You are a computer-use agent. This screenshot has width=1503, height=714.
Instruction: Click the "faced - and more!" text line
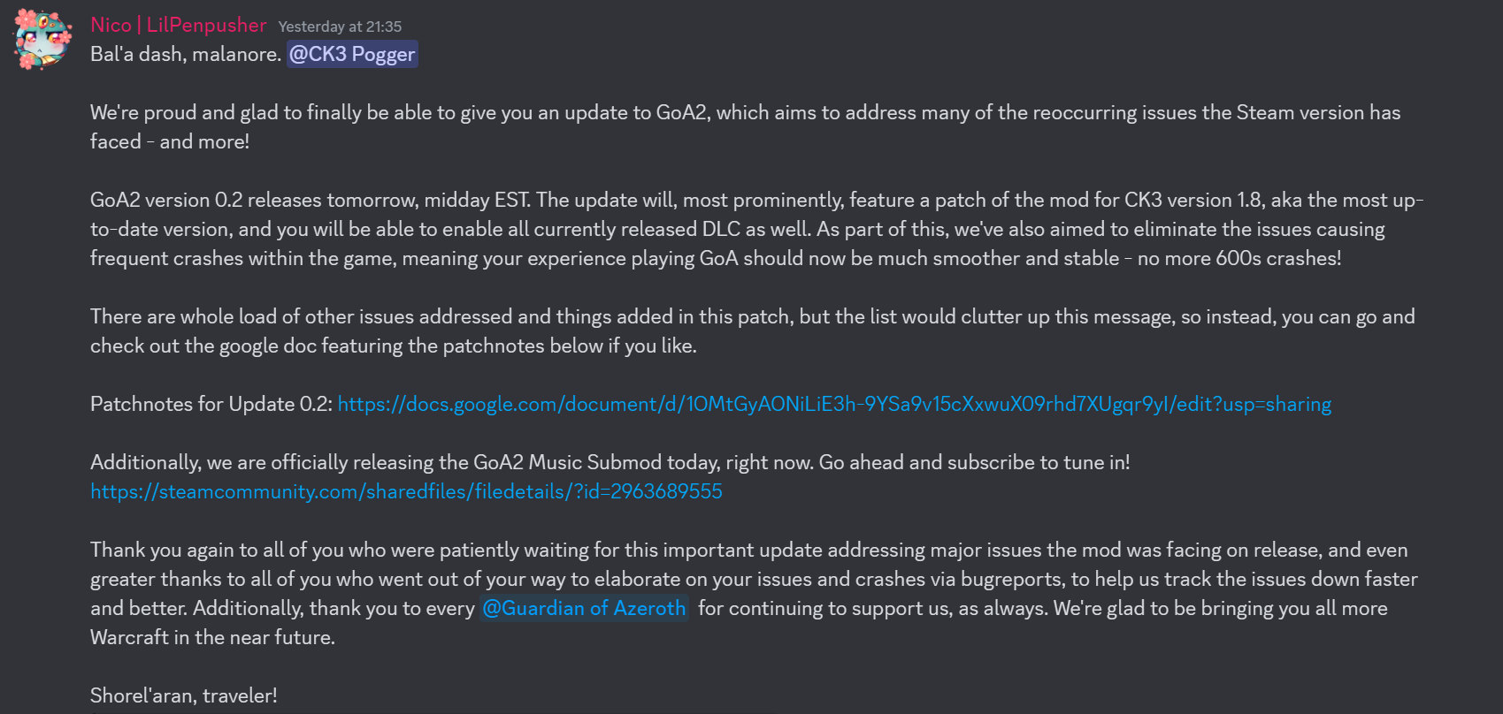point(170,141)
